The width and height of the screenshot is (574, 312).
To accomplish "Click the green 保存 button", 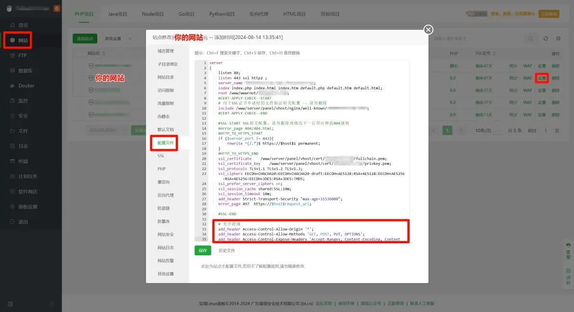I will (x=203, y=250).
